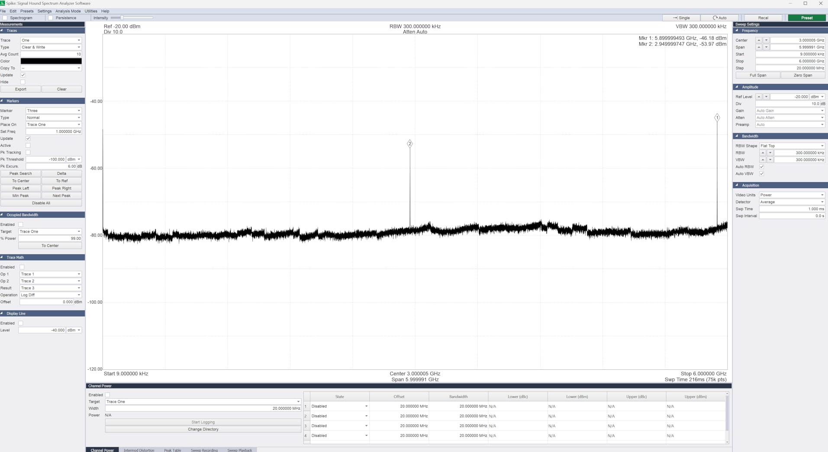Enable Channel Power checkbox
The height and width of the screenshot is (452, 828).
pos(108,395)
